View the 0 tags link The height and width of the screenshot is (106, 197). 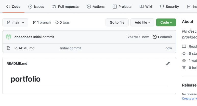[62, 23]
